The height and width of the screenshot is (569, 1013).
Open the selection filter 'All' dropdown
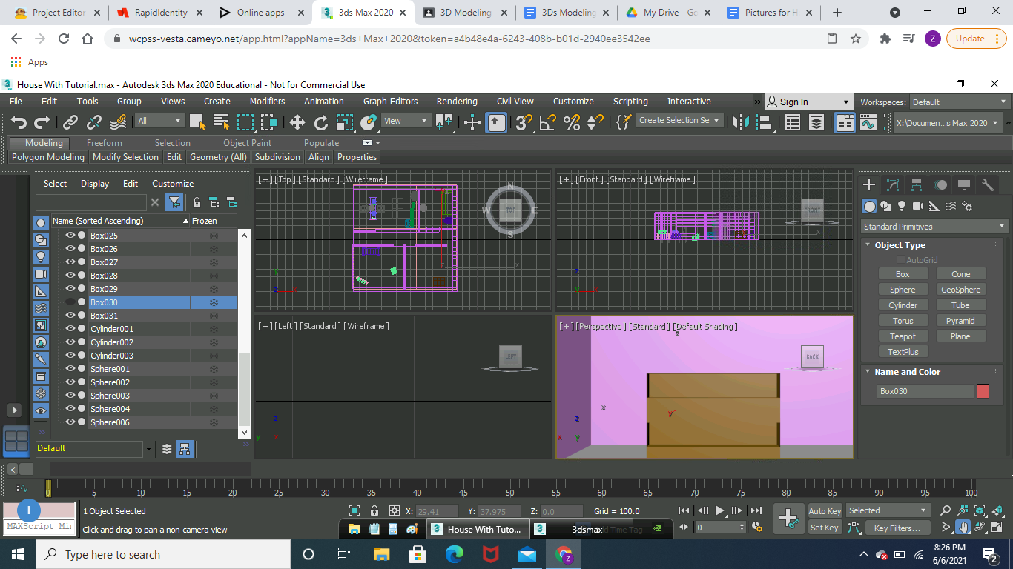pyautogui.click(x=159, y=121)
